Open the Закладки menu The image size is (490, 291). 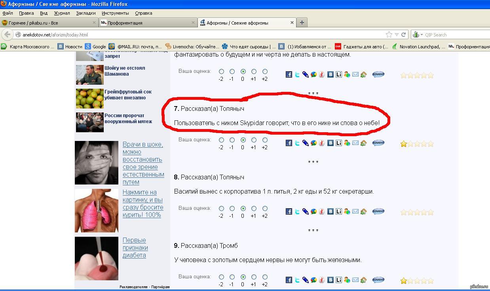click(x=85, y=13)
